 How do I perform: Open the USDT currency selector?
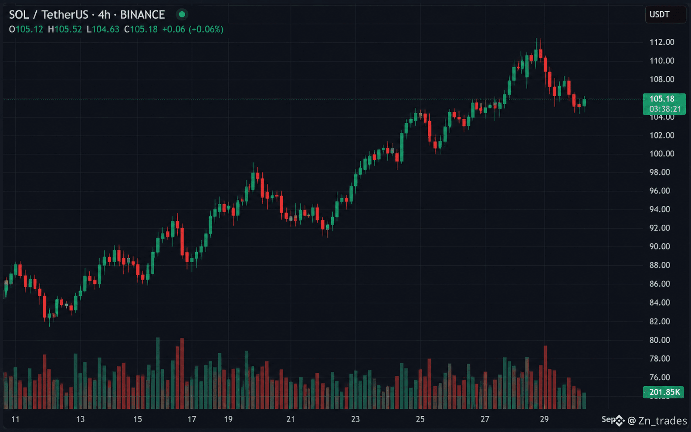coord(665,15)
